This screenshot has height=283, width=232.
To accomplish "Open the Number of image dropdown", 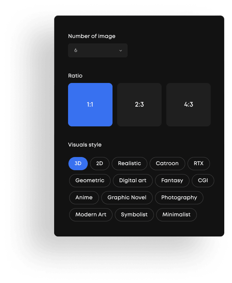I will pos(97,50).
